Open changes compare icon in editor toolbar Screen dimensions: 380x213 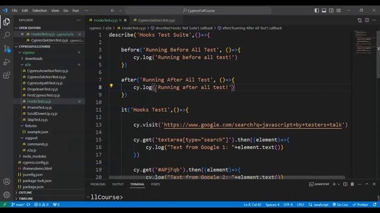pos(360,20)
